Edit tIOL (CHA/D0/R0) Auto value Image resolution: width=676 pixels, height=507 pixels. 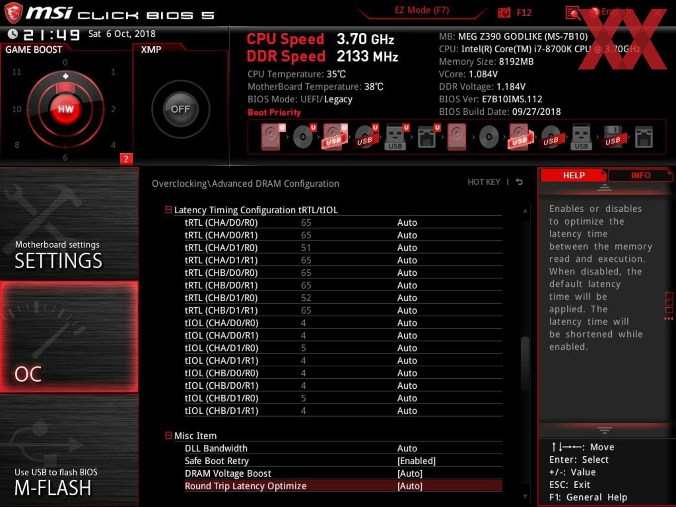(x=407, y=323)
